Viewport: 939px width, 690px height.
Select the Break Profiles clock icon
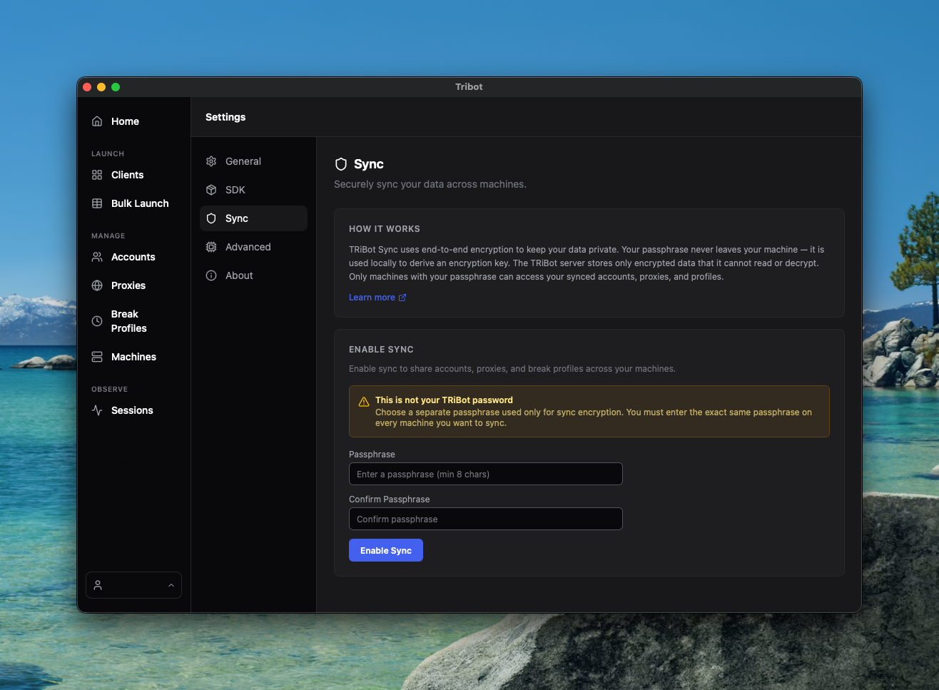click(97, 321)
